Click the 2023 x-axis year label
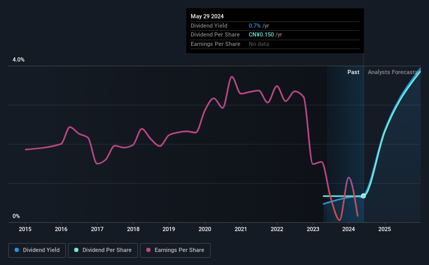This screenshot has height=265, width=429. (312, 229)
